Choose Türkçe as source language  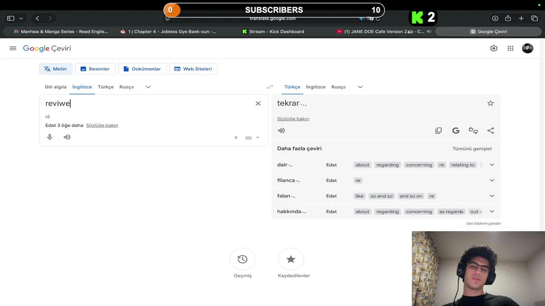(x=106, y=87)
